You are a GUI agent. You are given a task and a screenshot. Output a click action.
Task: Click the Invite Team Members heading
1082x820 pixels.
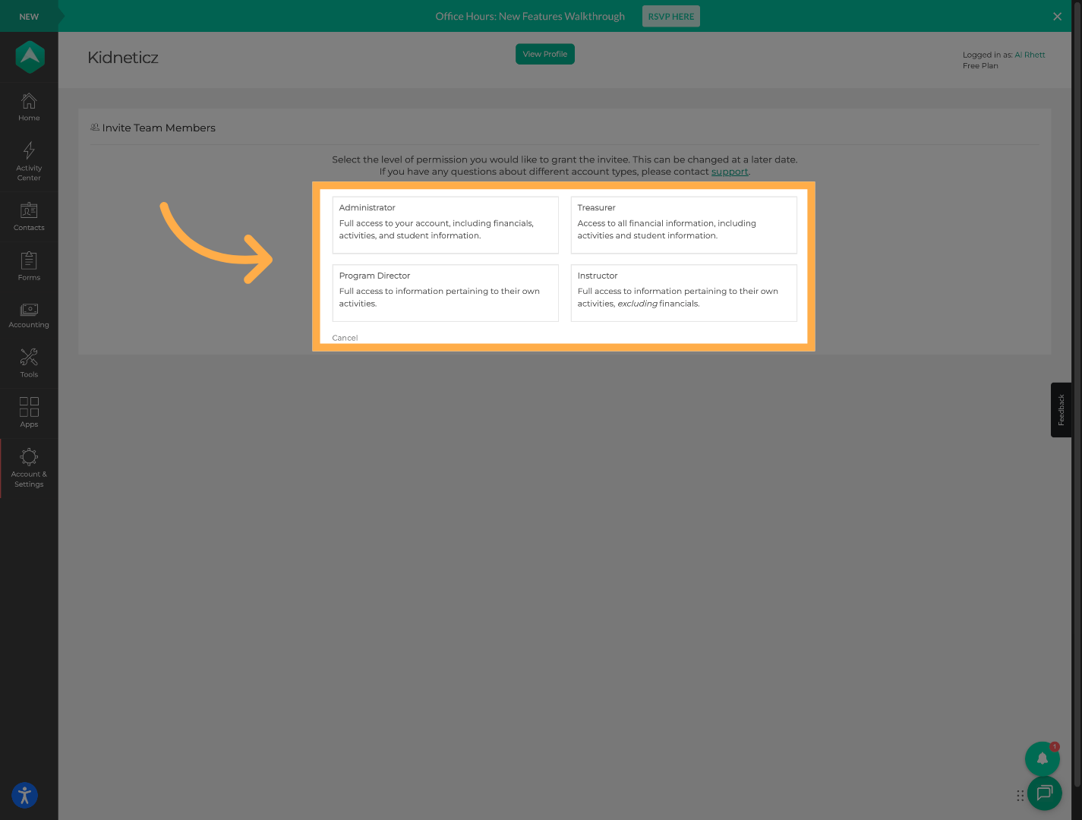[159, 128]
